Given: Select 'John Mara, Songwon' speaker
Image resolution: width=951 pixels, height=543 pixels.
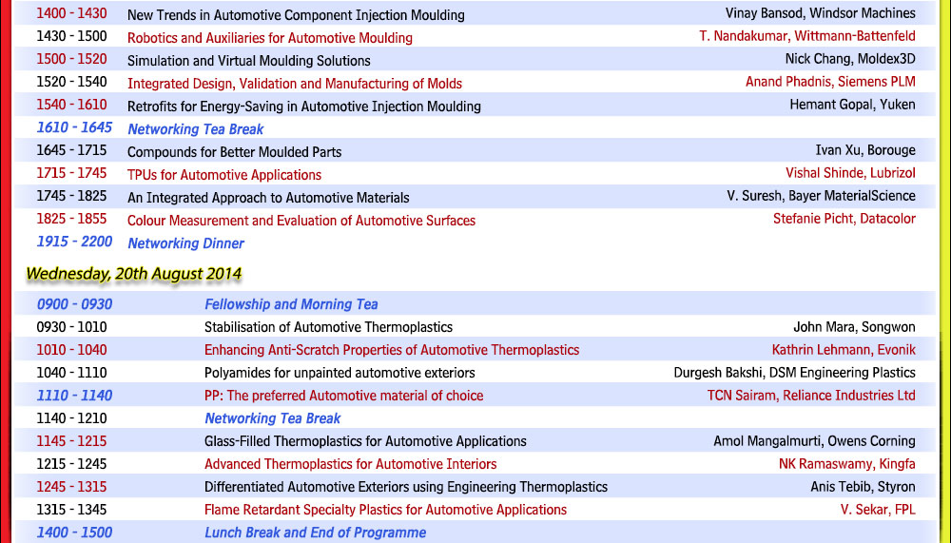Looking at the screenshot, I should (x=854, y=327).
